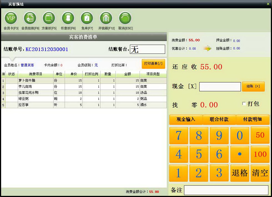The image size is (272, 197).
Task: Switch to the cash input tab (现金输入)
Action: point(186,120)
